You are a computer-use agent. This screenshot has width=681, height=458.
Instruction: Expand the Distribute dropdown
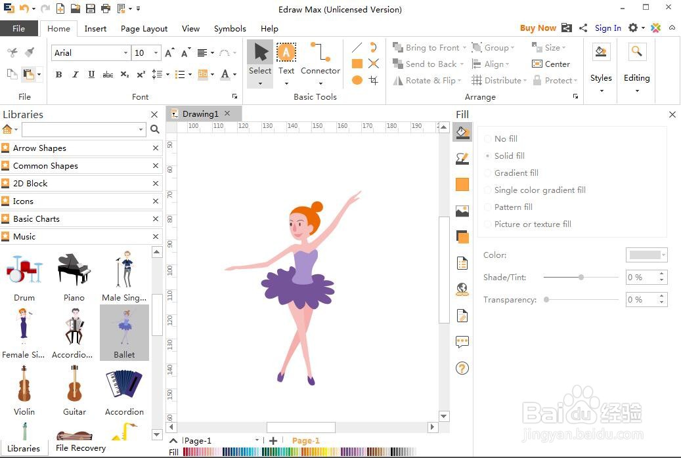[x=525, y=81]
